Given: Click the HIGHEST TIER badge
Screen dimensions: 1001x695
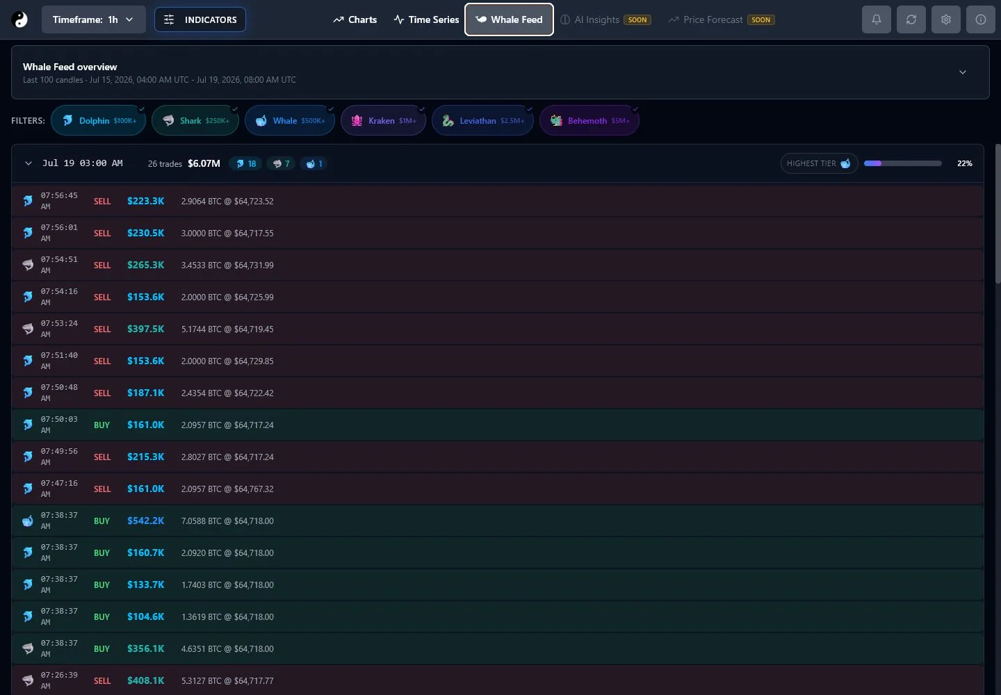Looking at the screenshot, I should [819, 163].
